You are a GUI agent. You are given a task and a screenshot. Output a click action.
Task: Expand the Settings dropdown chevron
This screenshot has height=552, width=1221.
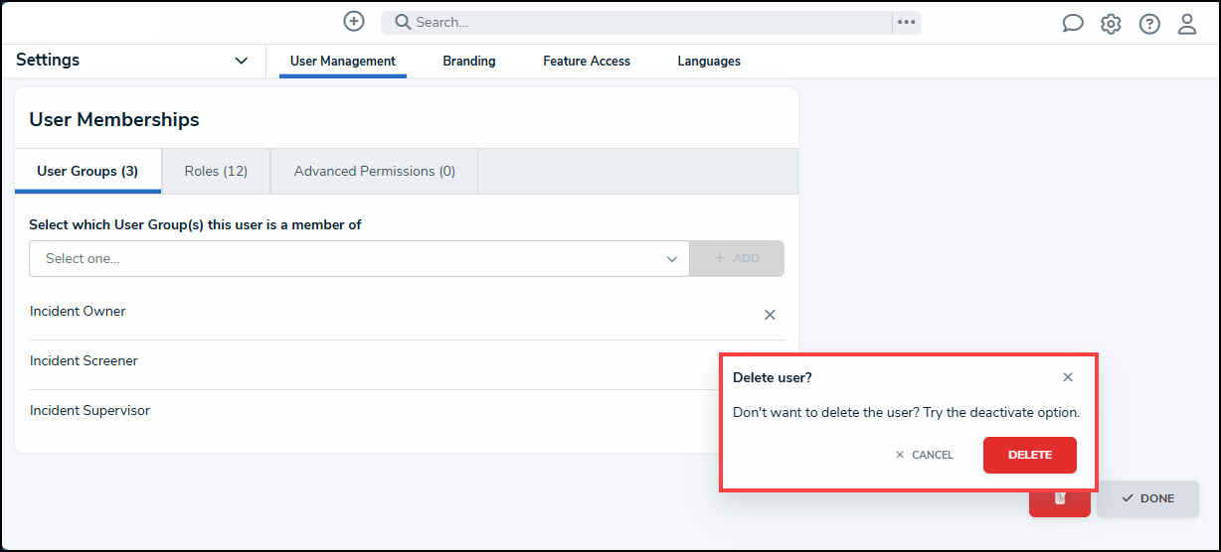[x=241, y=61]
